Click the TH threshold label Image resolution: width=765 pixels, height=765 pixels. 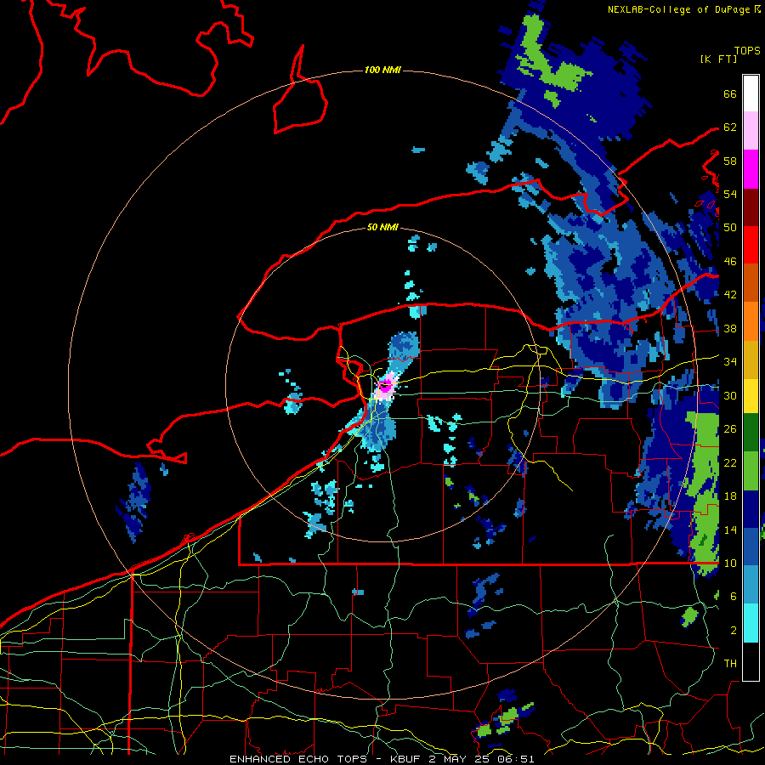pyautogui.click(x=730, y=664)
